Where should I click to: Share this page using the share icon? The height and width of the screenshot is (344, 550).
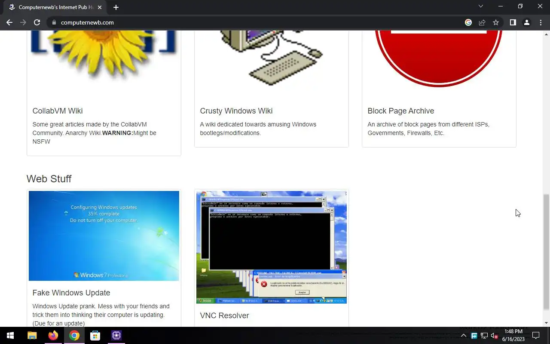coord(482,22)
